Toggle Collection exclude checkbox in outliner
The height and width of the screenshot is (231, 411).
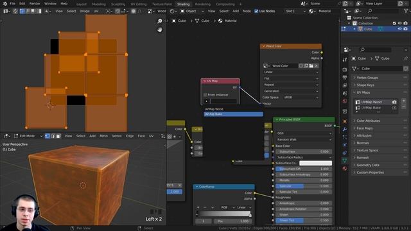point(394,23)
